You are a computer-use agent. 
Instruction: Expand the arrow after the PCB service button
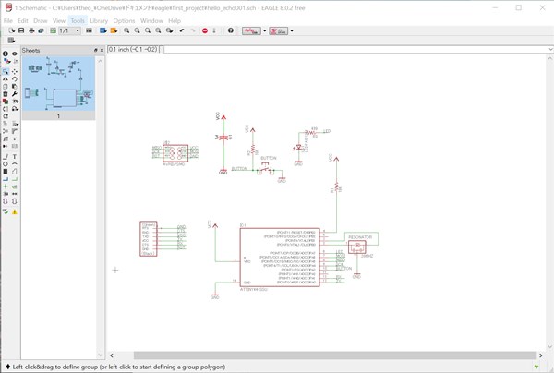click(292, 30)
